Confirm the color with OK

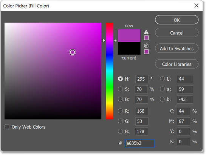[177, 20]
